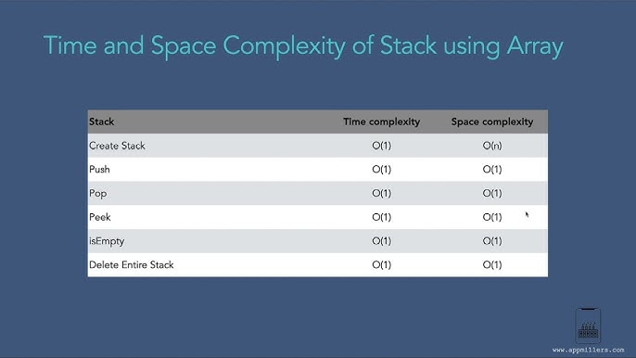Click Create Stack time complexity O(1) cell
The height and width of the screenshot is (358, 636).
(x=382, y=146)
